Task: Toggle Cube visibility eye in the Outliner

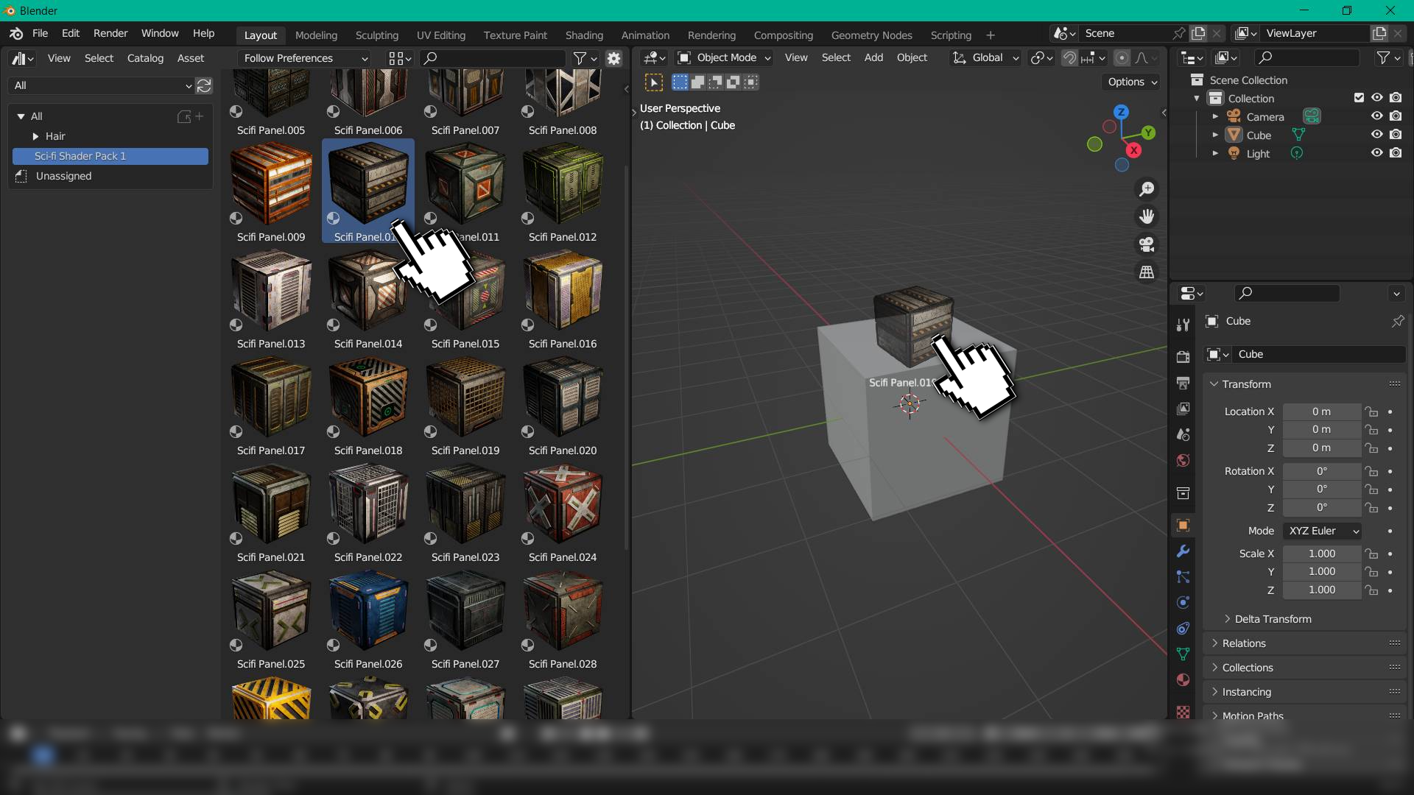Action: pyautogui.click(x=1376, y=135)
